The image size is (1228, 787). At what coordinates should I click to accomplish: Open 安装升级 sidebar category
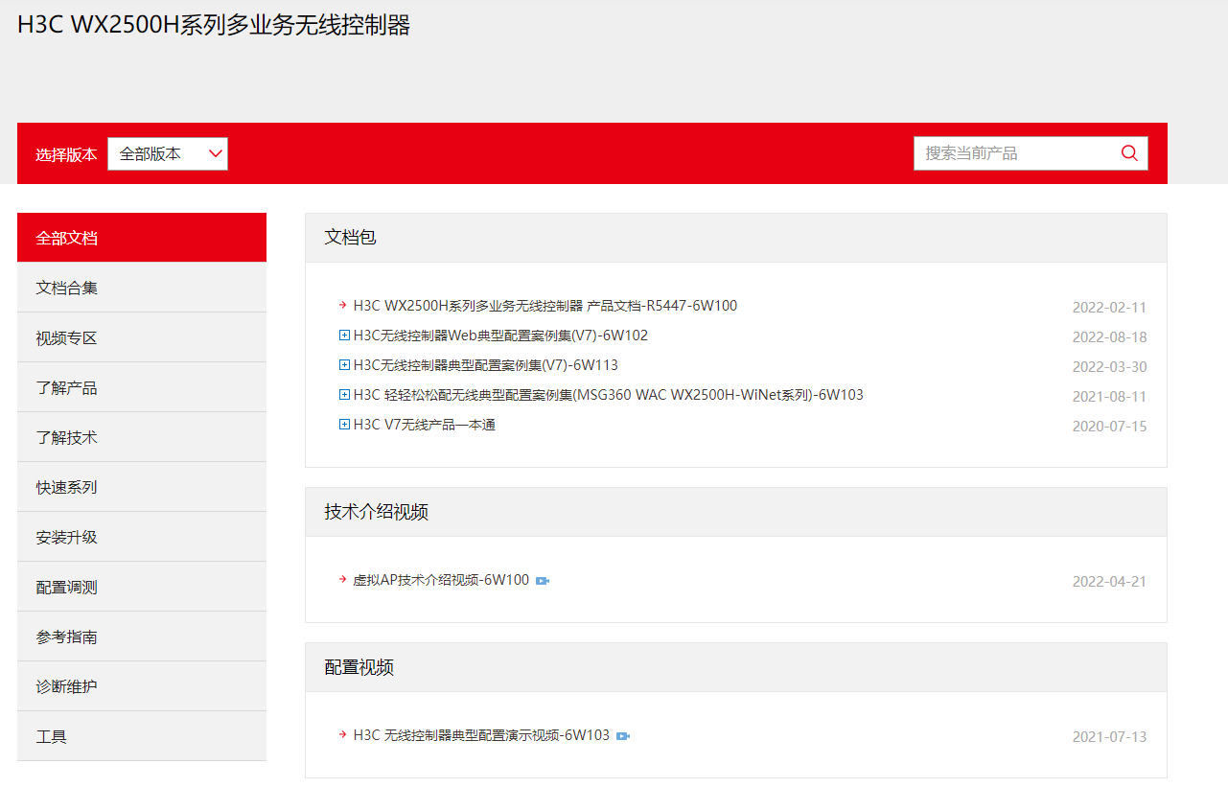click(x=142, y=537)
